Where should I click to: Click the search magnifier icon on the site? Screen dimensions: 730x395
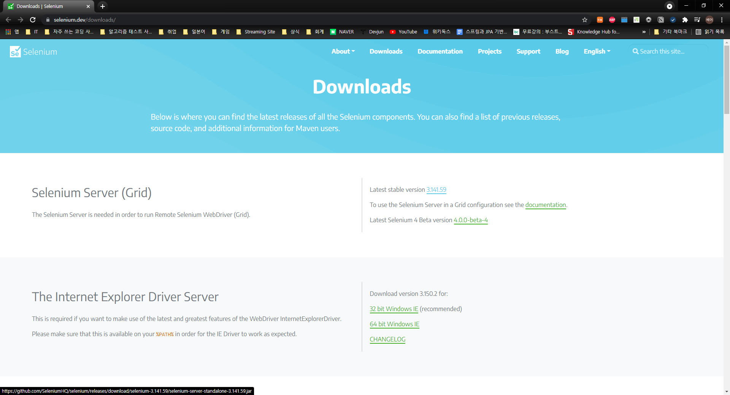click(635, 51)
